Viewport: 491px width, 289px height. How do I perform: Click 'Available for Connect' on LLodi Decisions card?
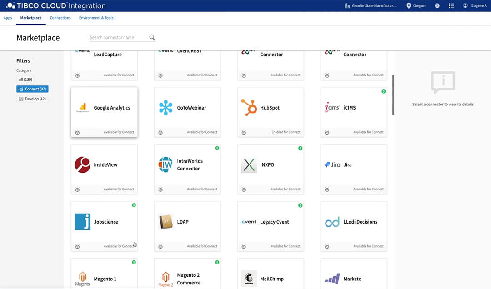[369, 246]
